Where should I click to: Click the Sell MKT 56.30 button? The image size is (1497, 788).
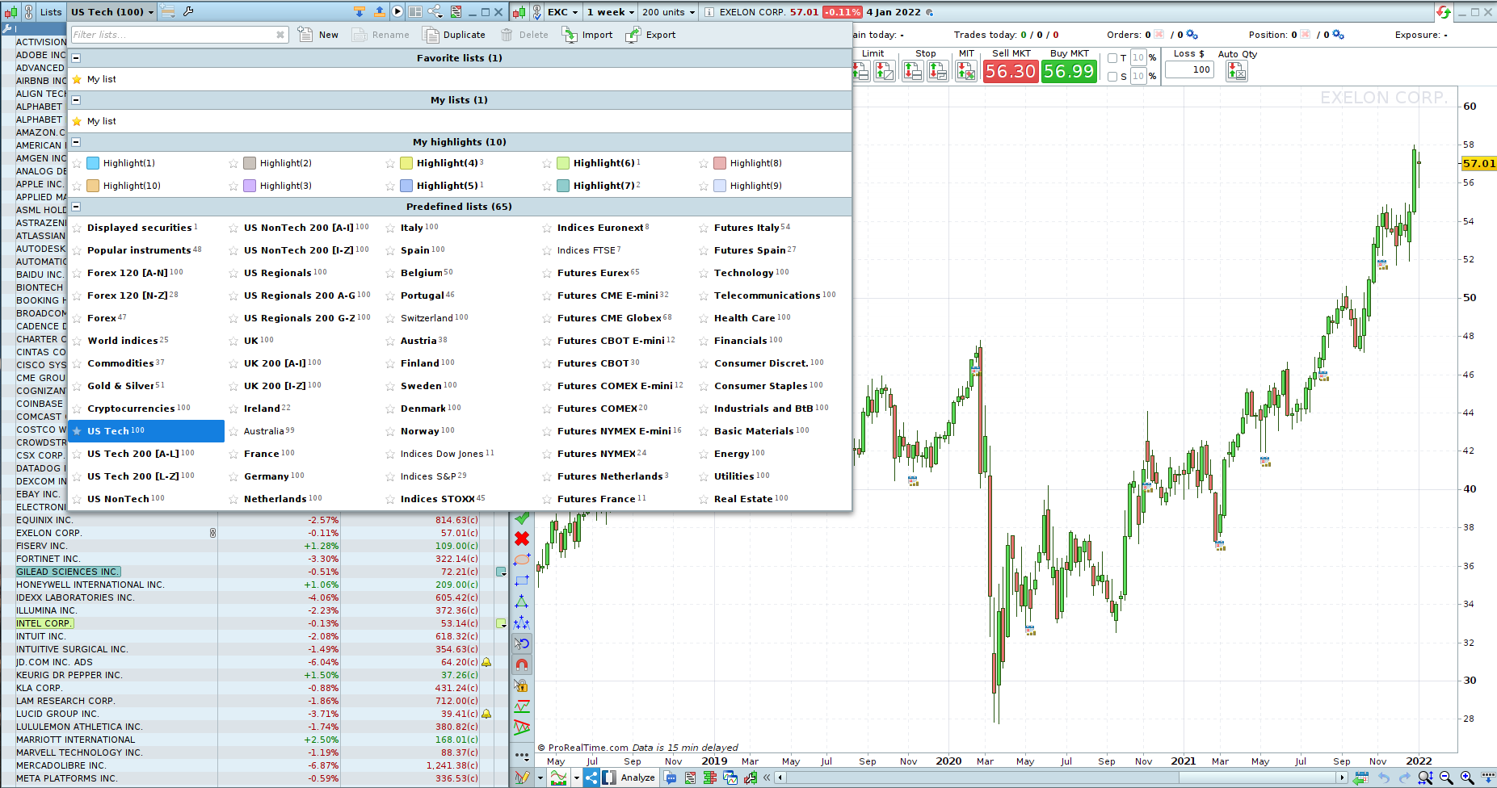[x=1010, y=71]
